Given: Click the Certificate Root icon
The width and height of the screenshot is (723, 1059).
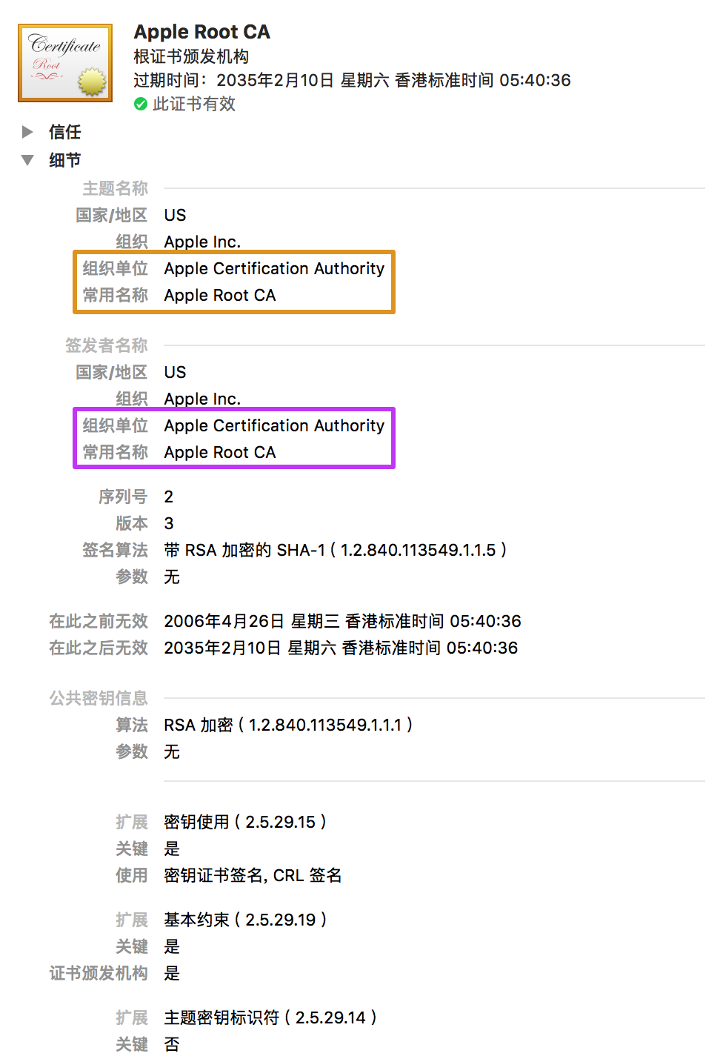Looking at the screenshot, I should pyautogui.click(x=65, y=63).
